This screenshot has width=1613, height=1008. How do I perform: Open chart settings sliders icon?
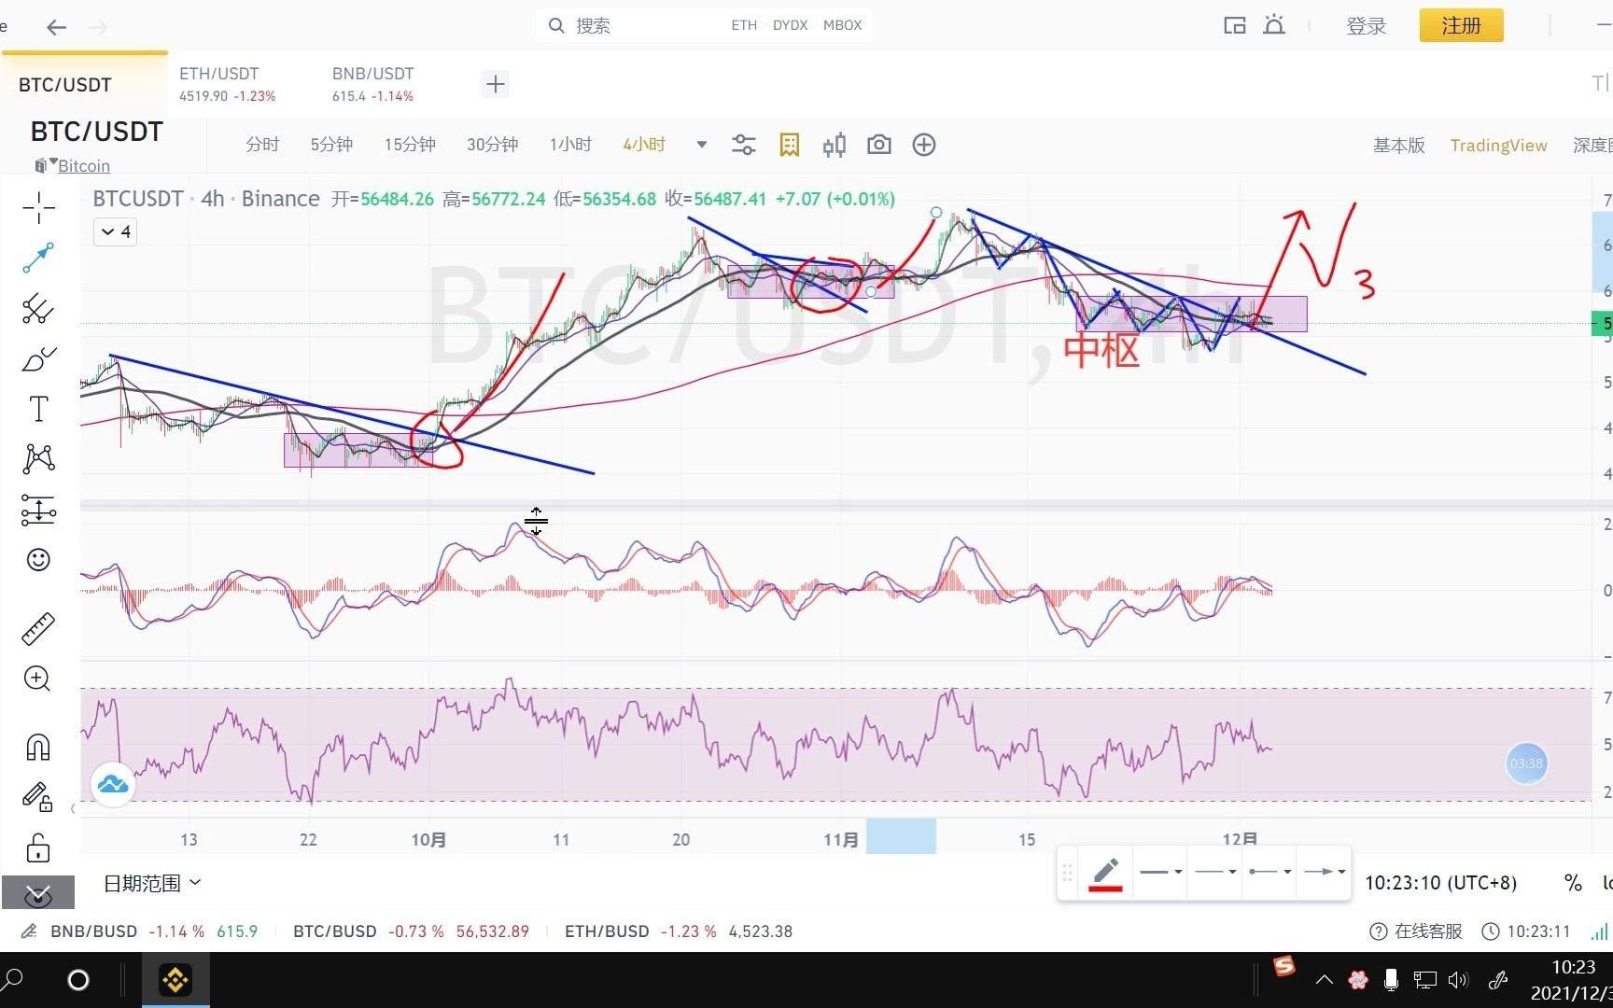[x=744, y=145]
